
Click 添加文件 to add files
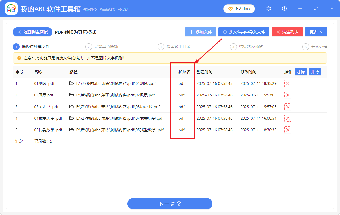pos(200,32)
